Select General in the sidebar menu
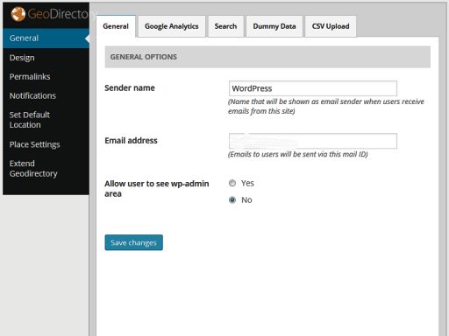Image resolution: width=449 pixels, height=336 pixels. (46, 38)
